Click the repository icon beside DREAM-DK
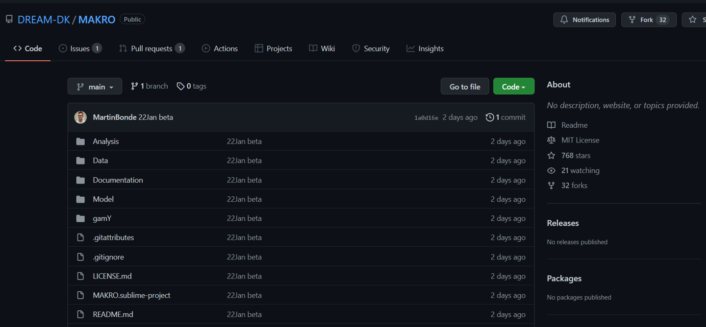Screen dimensions: 706x327 coord(9,20)
